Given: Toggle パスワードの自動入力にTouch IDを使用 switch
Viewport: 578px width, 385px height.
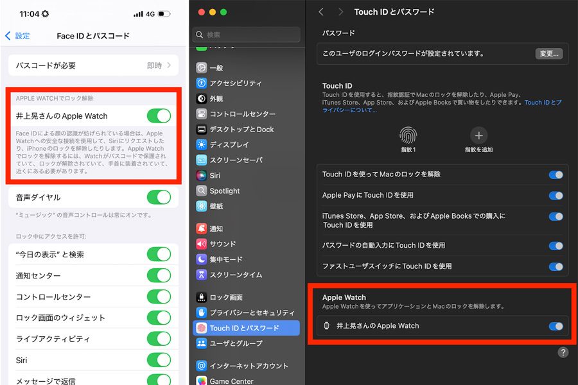Looking at the screenshot, I should [x=556, y=246].
